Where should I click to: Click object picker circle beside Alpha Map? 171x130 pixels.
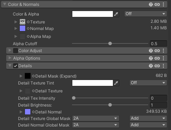click(28, 37)
